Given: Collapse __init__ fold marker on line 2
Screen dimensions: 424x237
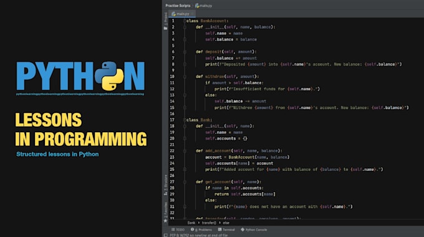Looking at the screenshot, I should point(185,27).
